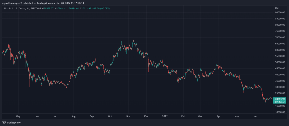
Task: Click the Sep label on the time axis
Action: tap(92, 116)
